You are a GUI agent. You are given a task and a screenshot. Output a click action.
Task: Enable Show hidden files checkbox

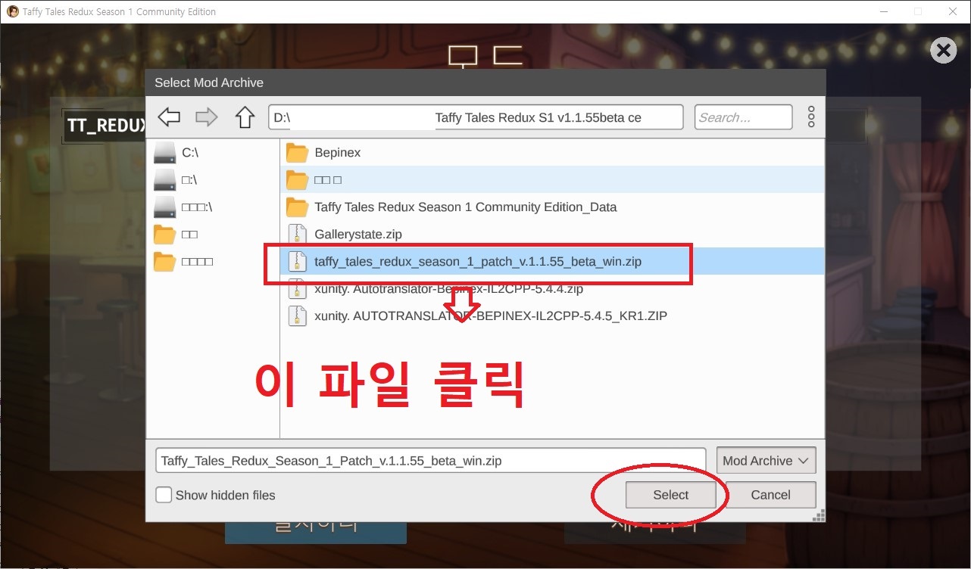(164, 496)
